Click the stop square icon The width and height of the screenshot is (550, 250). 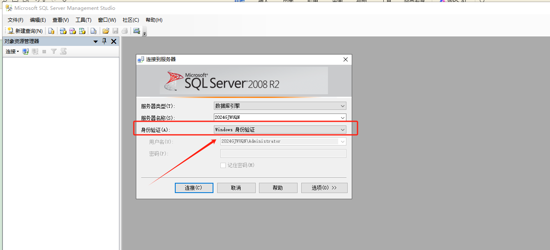click(x=44, y=52)
